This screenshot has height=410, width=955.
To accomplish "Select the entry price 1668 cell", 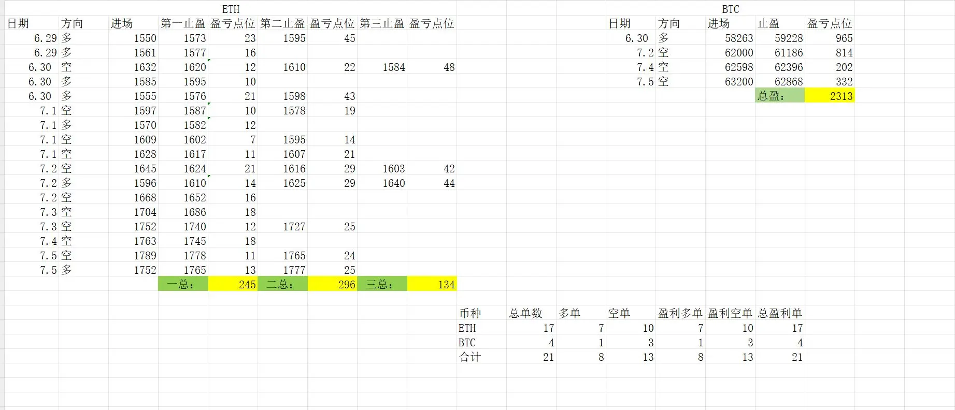I will point(133,197).
